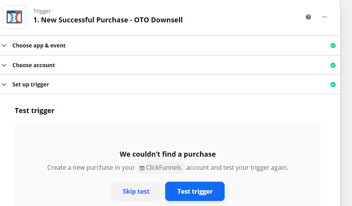Viewport: 352px width, 206px height.
Task: Click the Skip test button
Action: (136, 191)
